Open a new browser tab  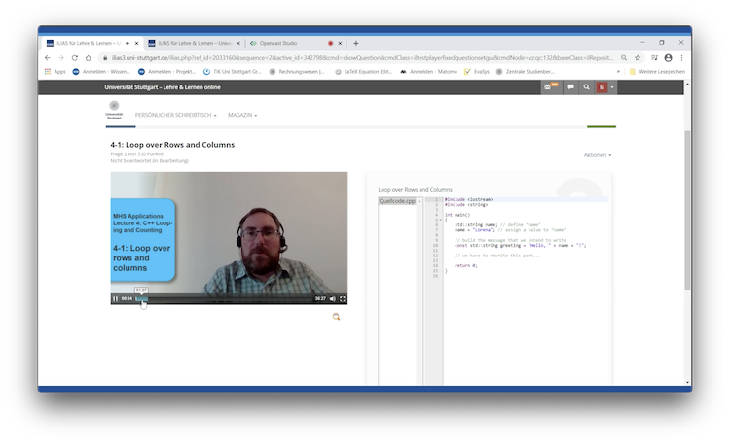click(355, 43)
